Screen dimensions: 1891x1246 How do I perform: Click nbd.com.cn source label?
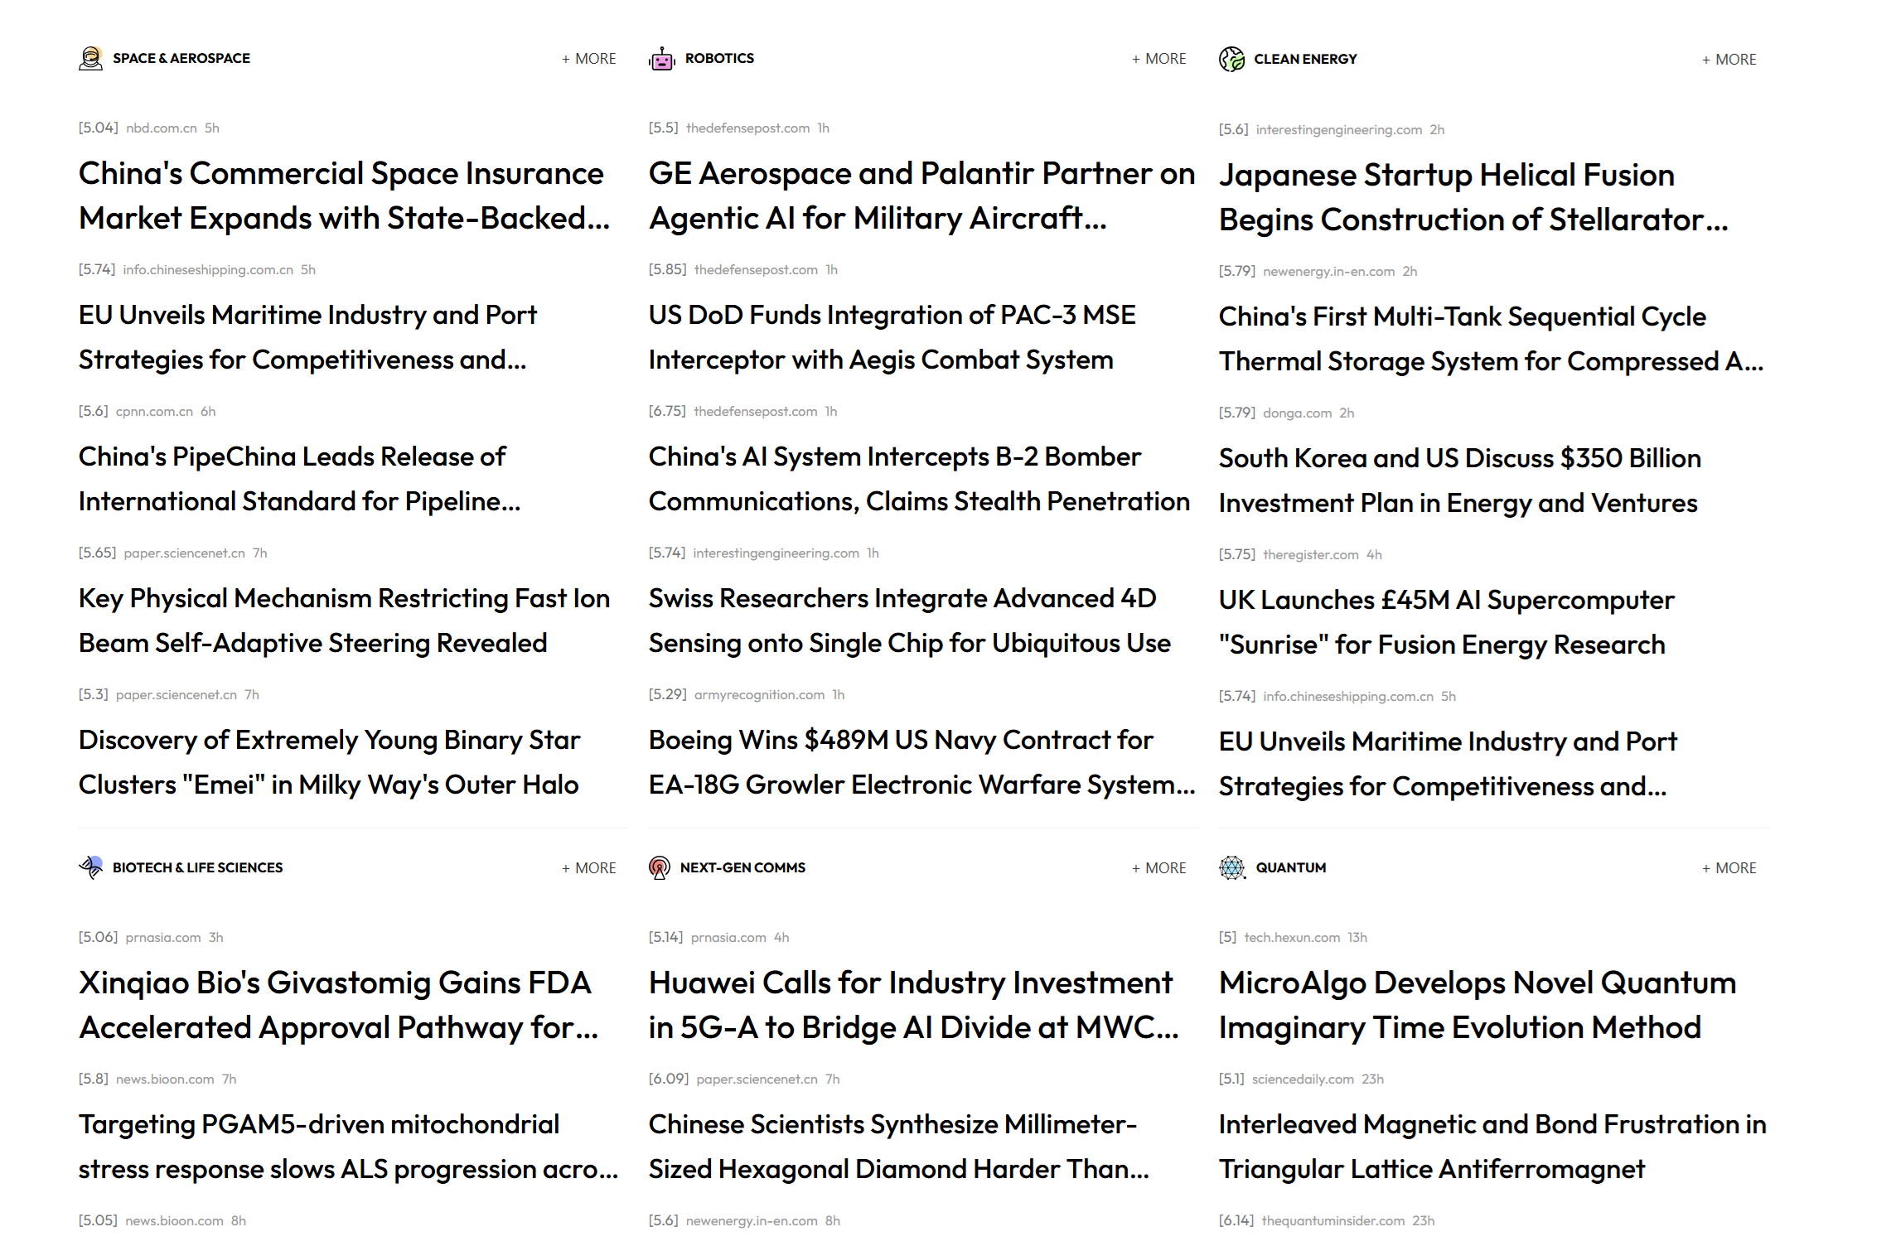pos(161,128)
